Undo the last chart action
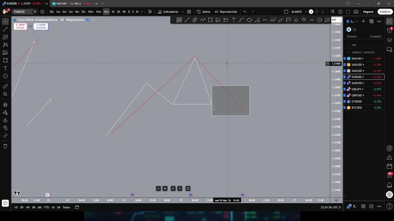This screenshot has width=394, height=221. pyautogui.click(x=245, y=12)
